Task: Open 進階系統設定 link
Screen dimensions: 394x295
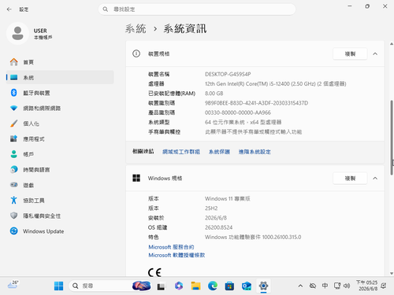Action: pos(255,152)
